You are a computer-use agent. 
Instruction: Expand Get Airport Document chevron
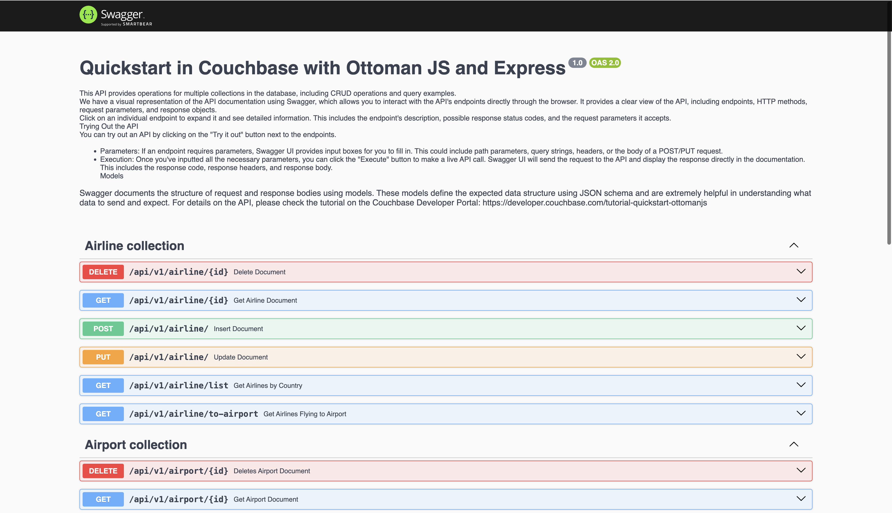point(801,499)
